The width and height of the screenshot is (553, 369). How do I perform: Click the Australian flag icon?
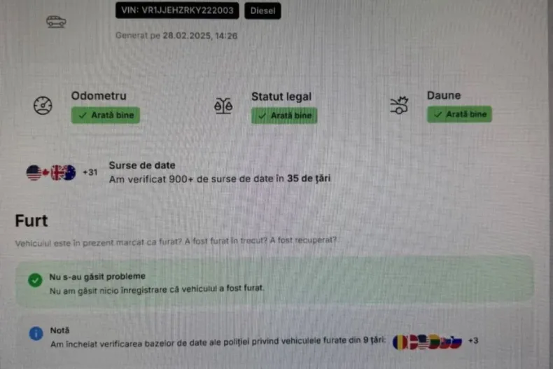point(69,172)
